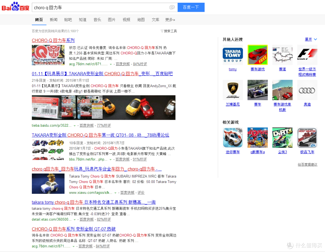Open the 01-11【玩具展示】TAKARA变形金刚 tieba result
The image size is (325, 252).
(x=102, y=74)
